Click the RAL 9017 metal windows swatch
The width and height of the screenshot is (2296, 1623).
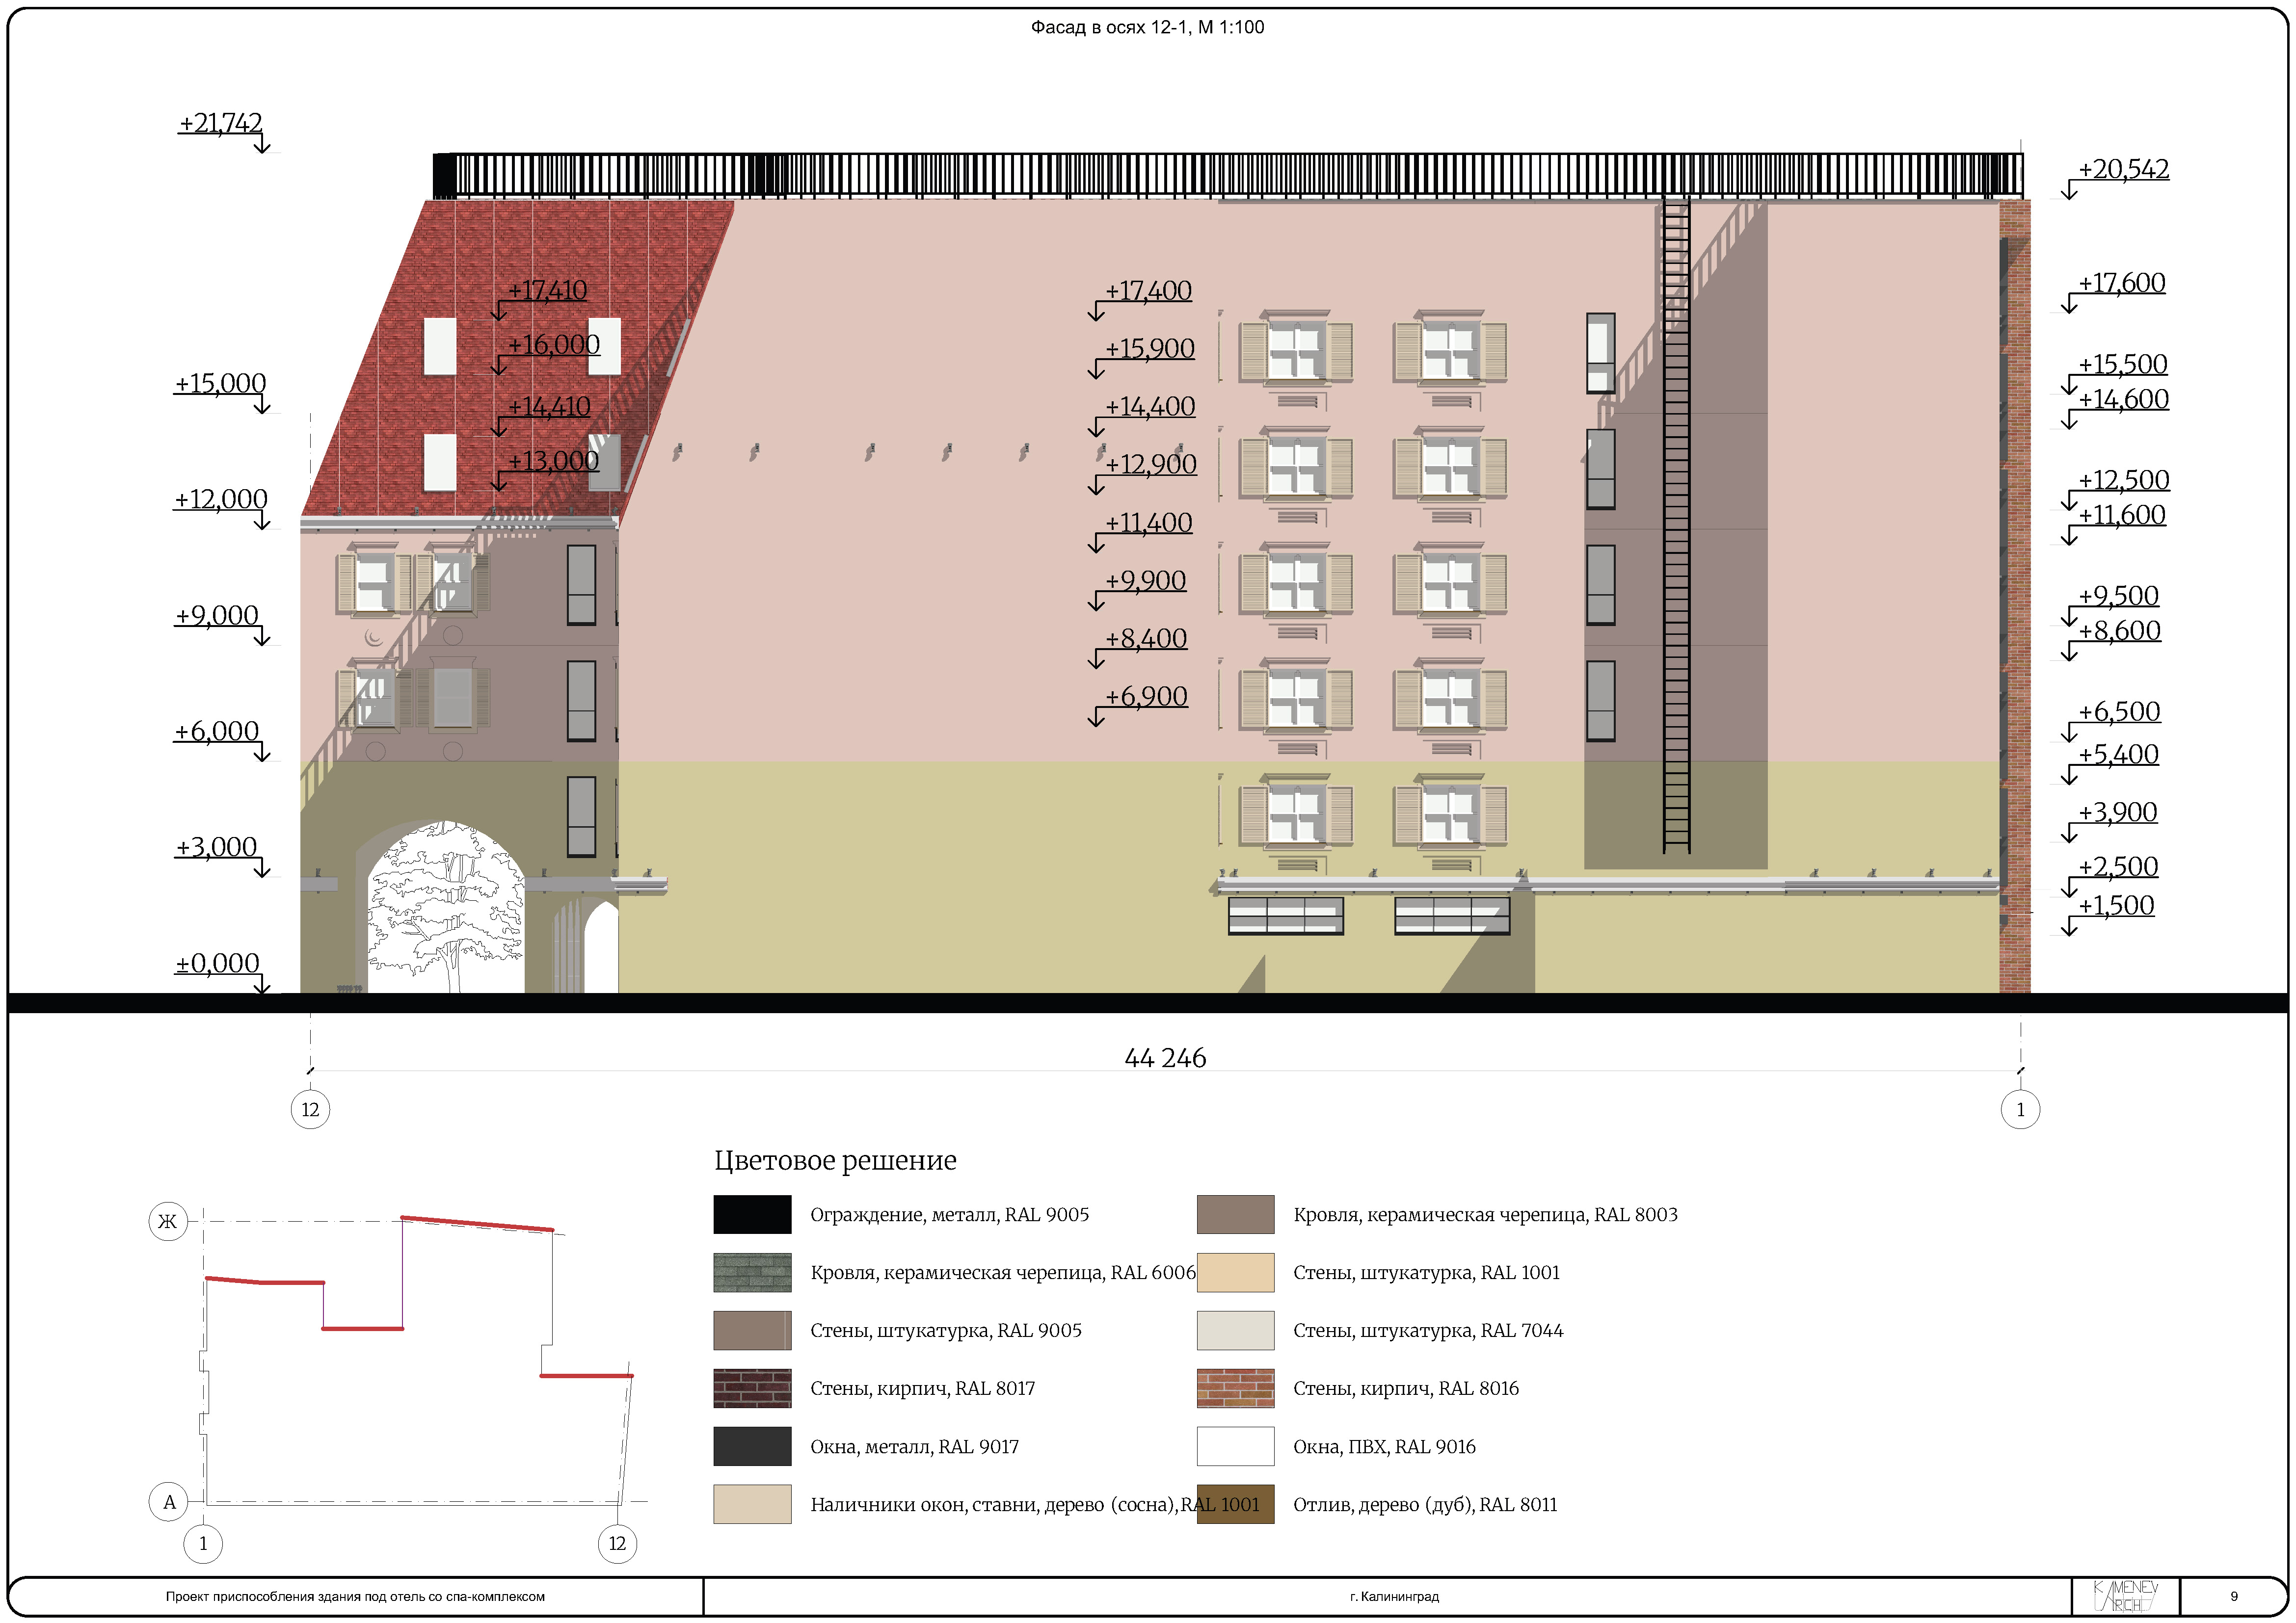click(x=752, y=1446)
